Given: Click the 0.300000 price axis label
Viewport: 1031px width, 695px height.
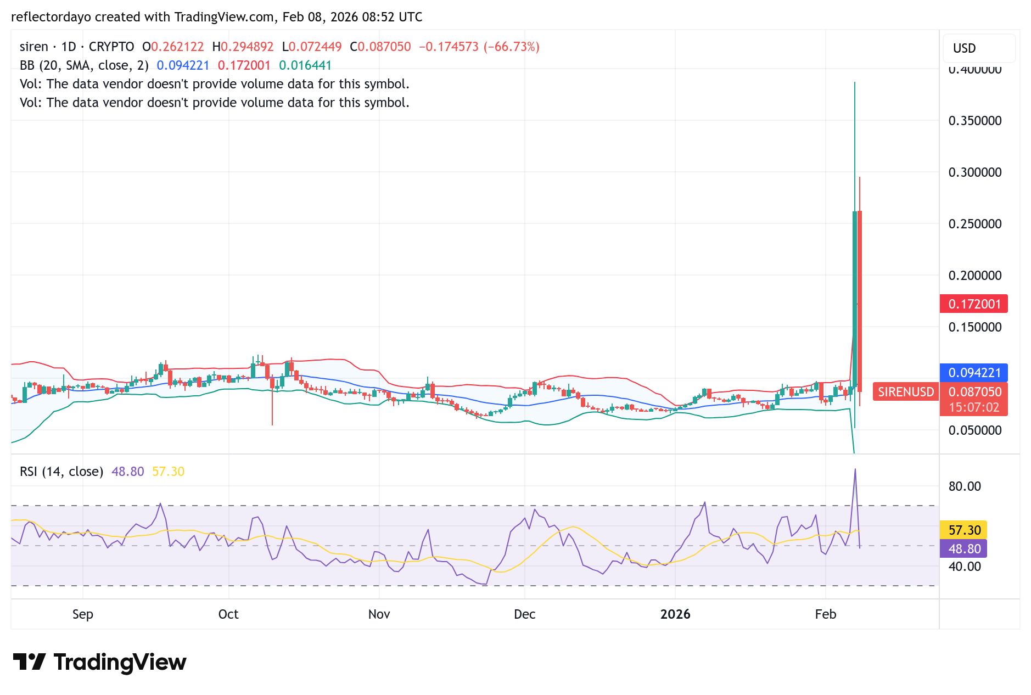Looking at the screenshot, I should 975,172.
